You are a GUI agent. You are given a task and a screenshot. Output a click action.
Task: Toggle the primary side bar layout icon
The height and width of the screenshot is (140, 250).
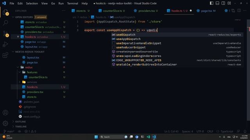211,3
